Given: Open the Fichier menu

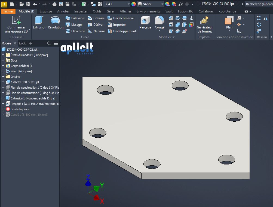Looking at the screenshot, I should coord(8,11).
